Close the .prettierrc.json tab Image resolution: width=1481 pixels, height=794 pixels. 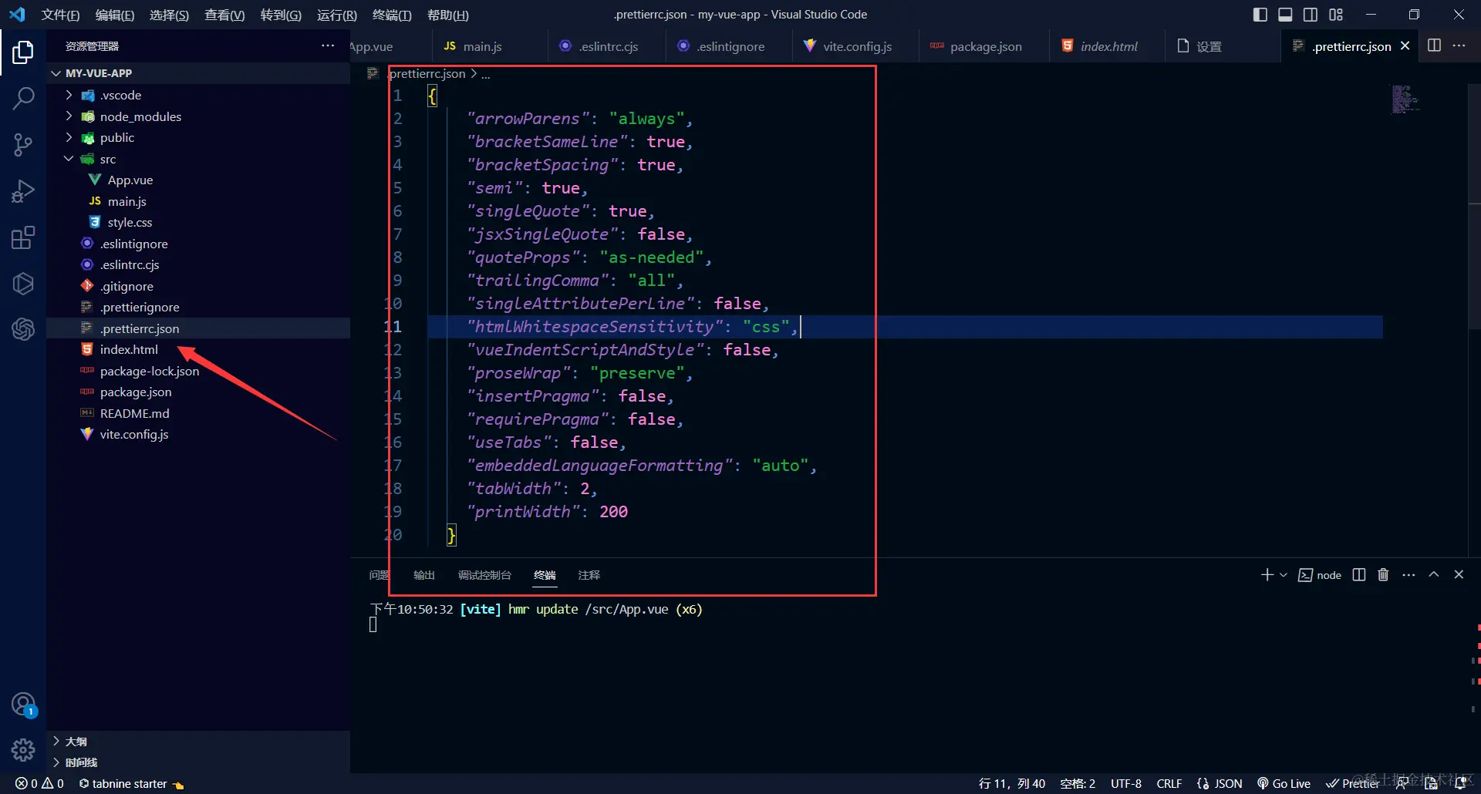[x=1405, y=45]
